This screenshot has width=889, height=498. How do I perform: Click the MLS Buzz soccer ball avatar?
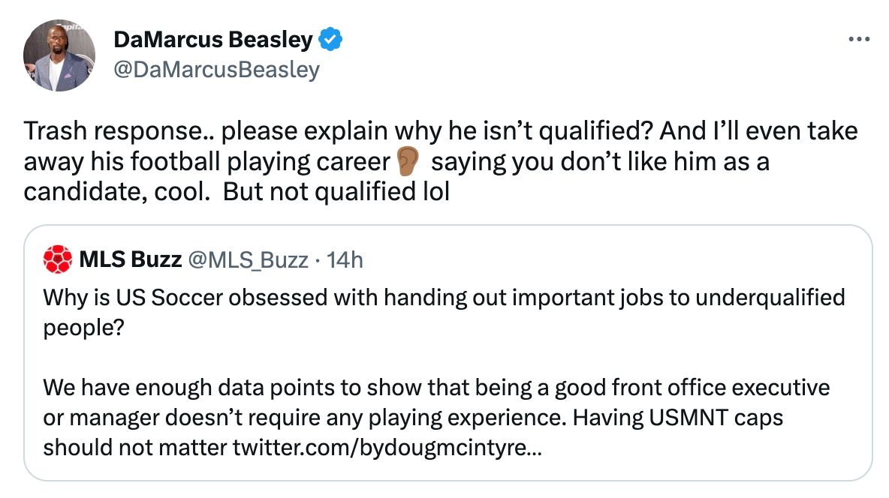57,259
